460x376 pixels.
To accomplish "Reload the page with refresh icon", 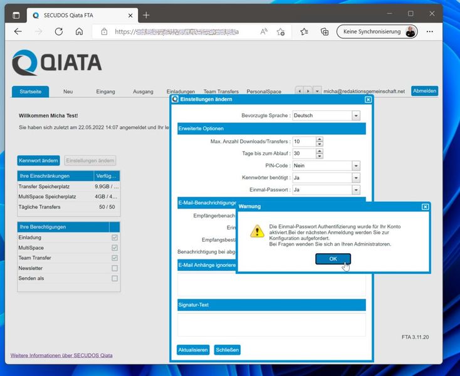I will 59,31.
